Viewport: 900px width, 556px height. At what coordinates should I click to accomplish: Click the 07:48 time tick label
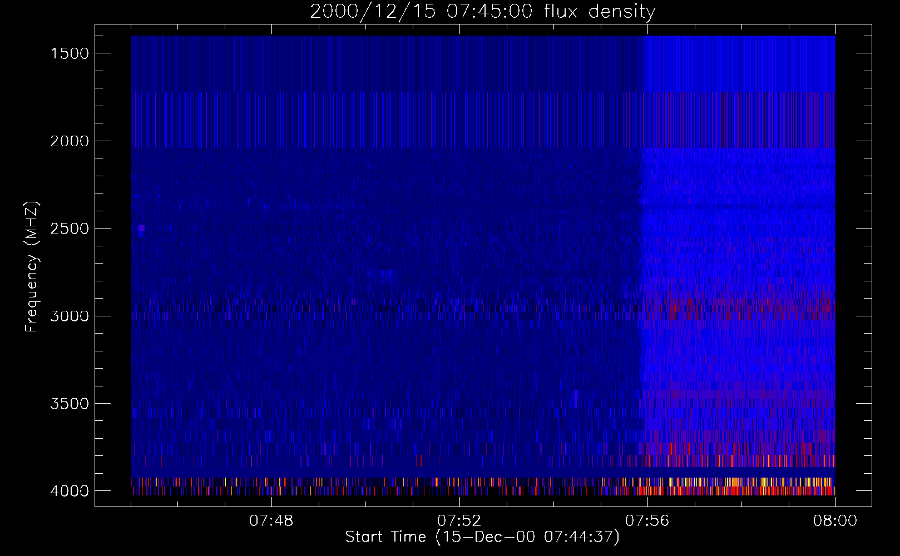(x=271, y=521)
